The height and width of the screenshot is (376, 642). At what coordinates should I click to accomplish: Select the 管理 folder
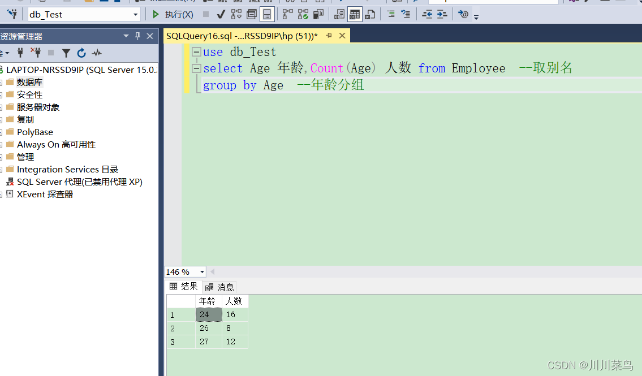tap(25, 157)
